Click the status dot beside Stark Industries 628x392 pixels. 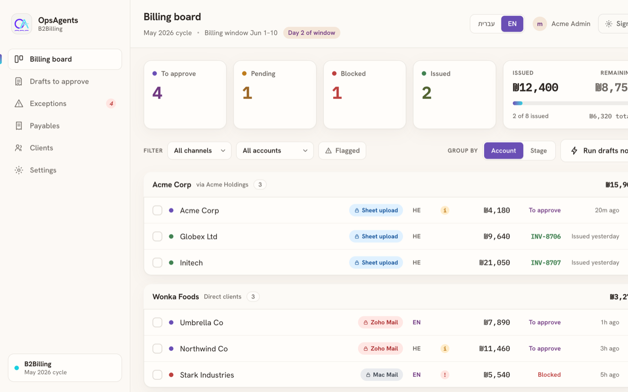[x=171, y=375]
